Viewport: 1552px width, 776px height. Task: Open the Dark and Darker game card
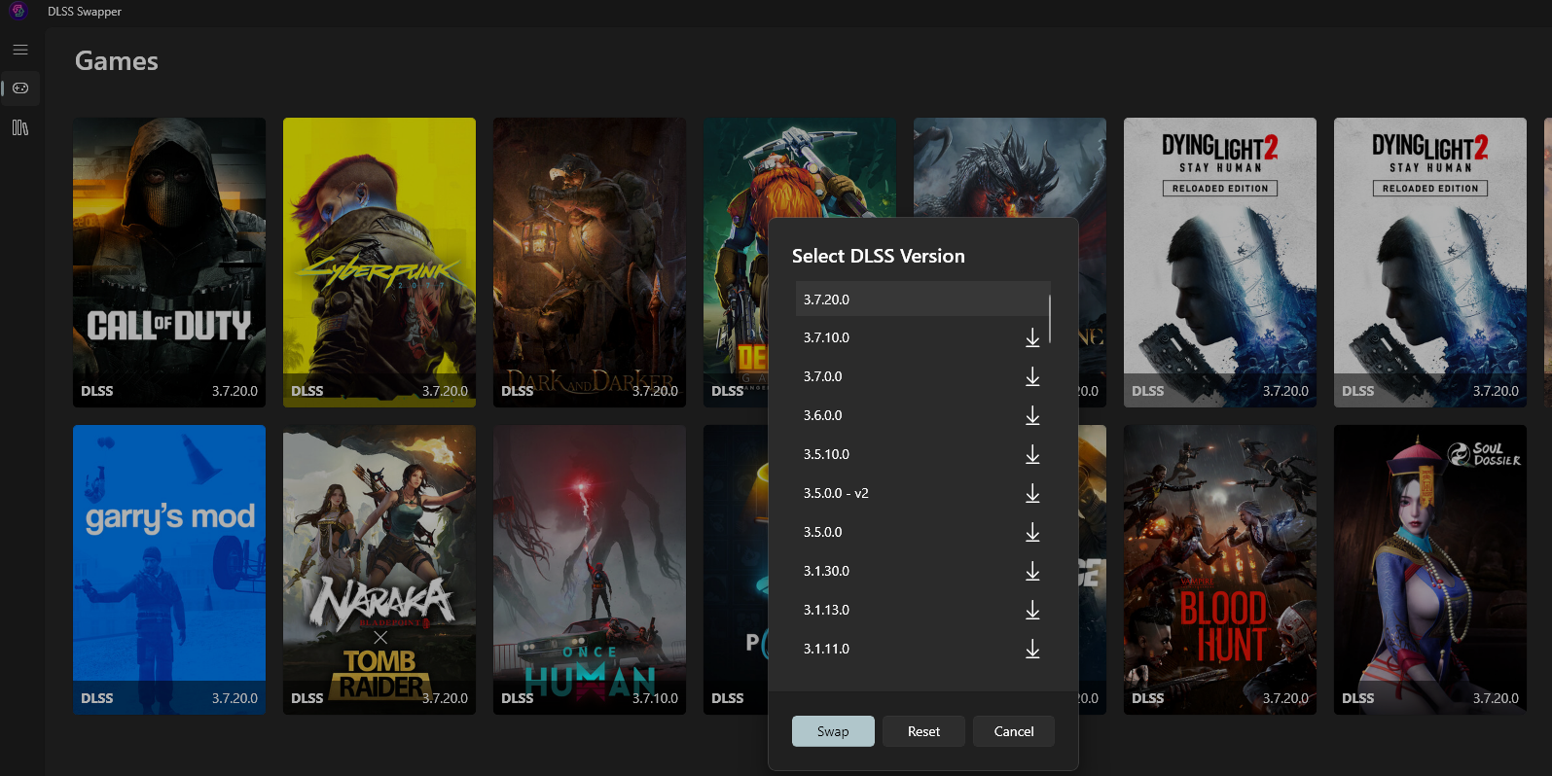click(590, 263)
